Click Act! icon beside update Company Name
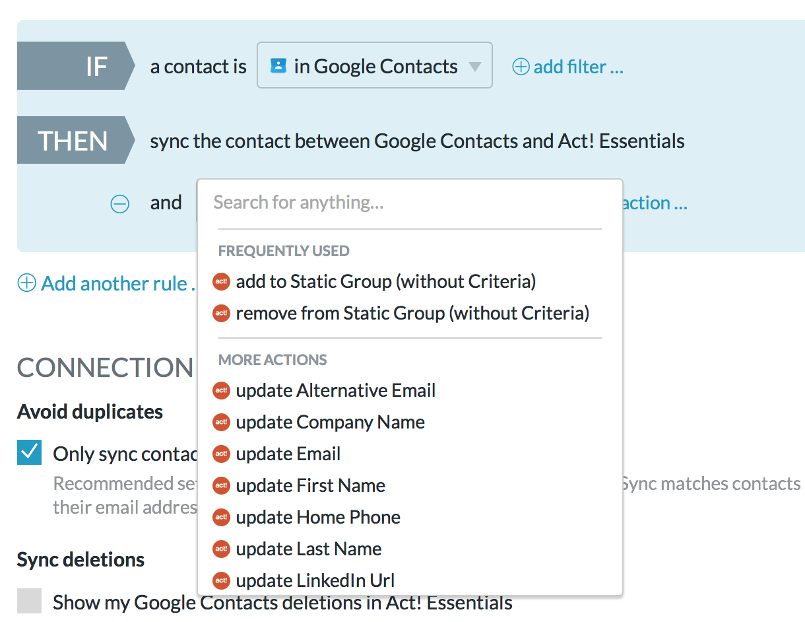Screen dimensions: 805x622 tap(221, 423)
